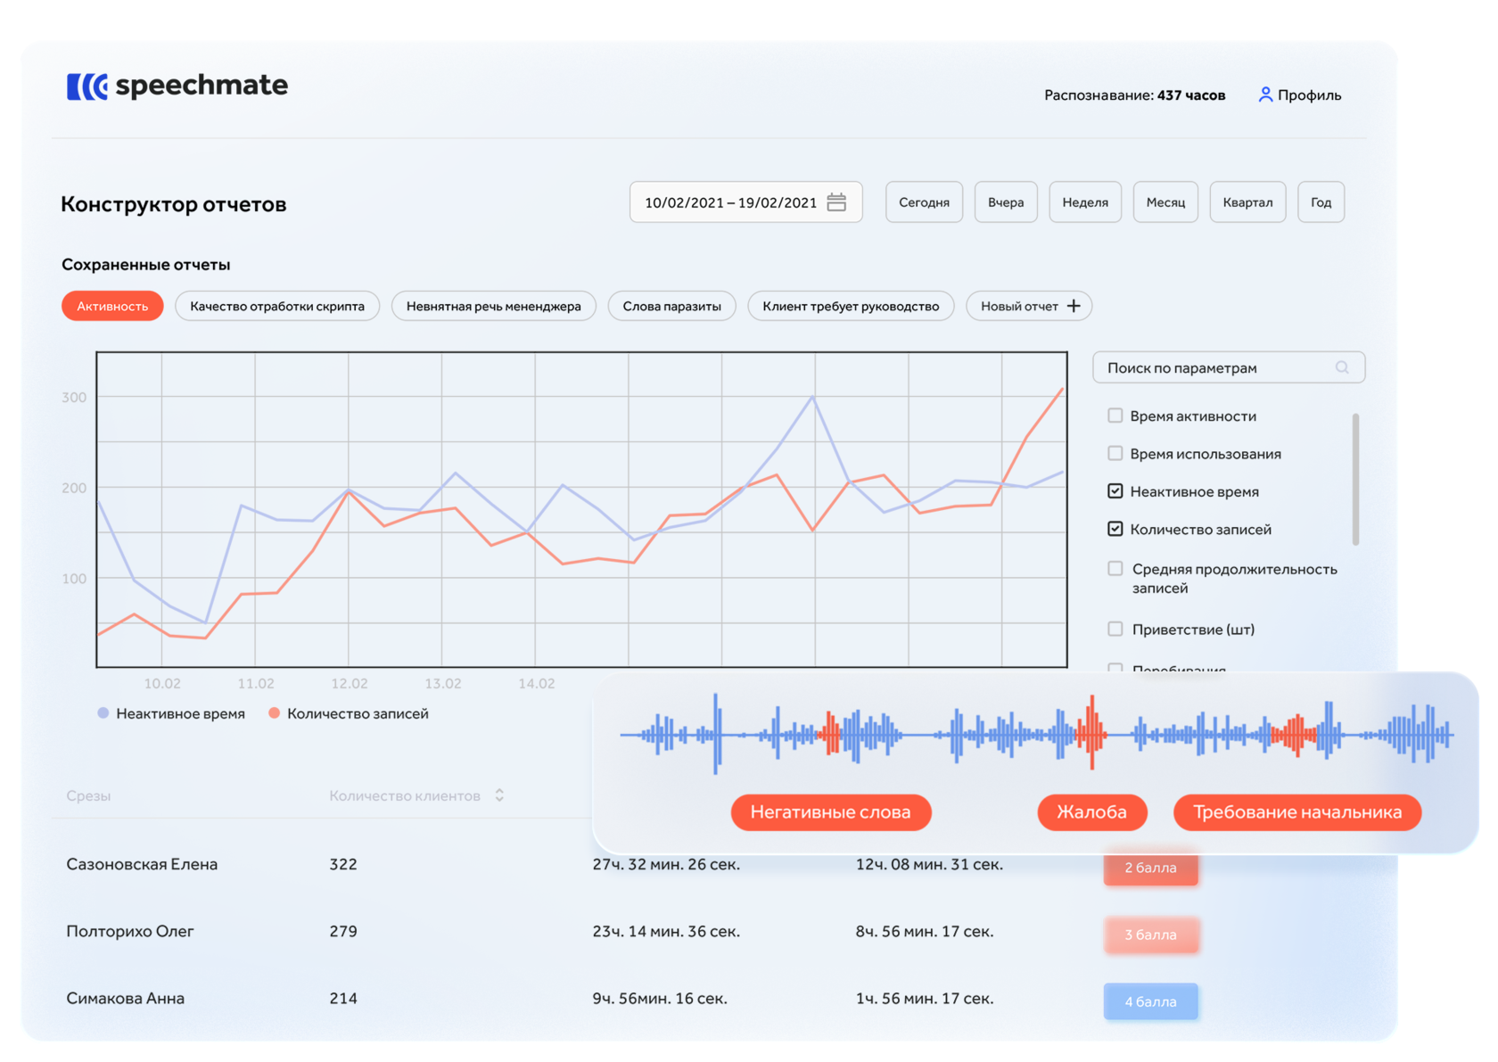
Task: Click the Требование начальника marker
Action: point(1296,812)
